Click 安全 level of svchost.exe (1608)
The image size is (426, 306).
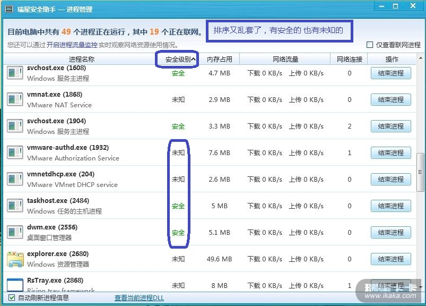point(178,73)
